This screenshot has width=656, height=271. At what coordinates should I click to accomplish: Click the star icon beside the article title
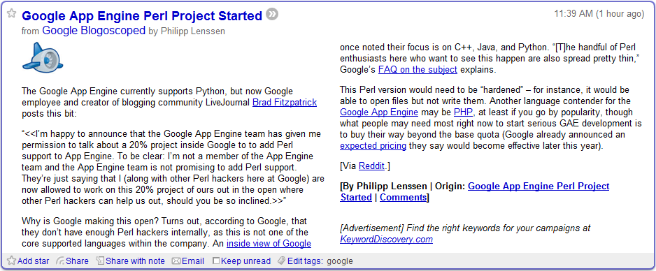pos(12,13)
